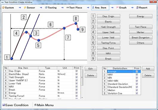The width and height of the screenshot is (158, 110).
Task: Click the analysis list scroll-up arrow
Action: (x=82, y=68)
